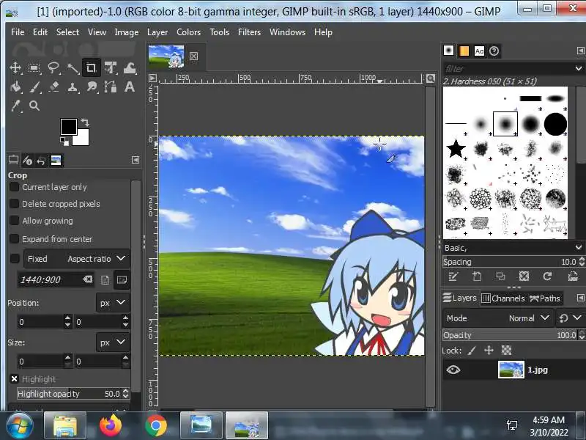Screen dimensions: 586x440
Task: Toggle Expand from center checkbox
Action: tap(14, 239)
